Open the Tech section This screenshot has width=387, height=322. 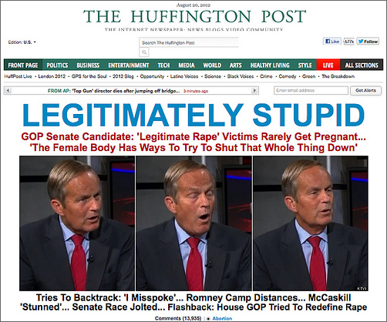tap(163, 65)
